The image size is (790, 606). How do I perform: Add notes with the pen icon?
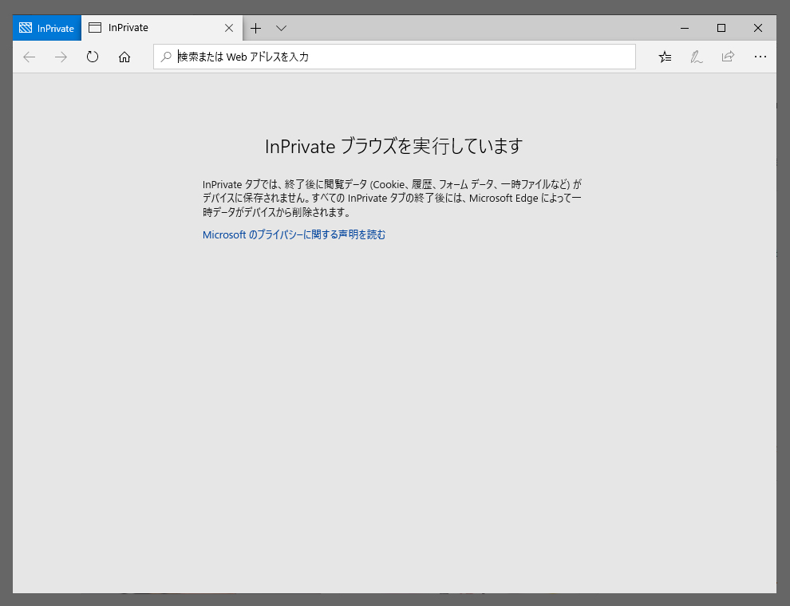pos(697,57)
